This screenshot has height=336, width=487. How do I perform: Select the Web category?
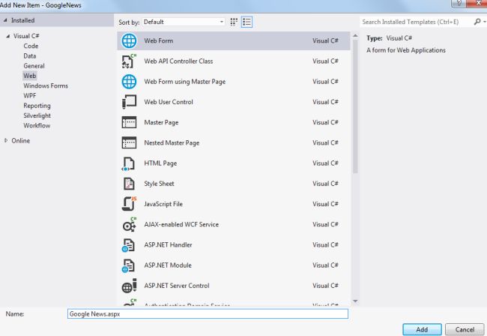29,76
